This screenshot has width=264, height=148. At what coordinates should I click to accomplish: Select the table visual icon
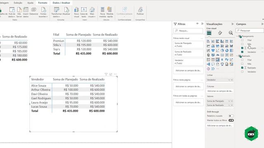click(x=213, y=60)
